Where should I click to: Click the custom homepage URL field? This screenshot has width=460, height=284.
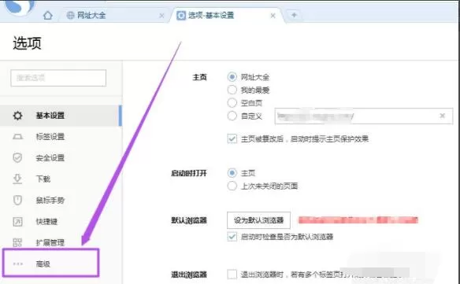point(363,116)
